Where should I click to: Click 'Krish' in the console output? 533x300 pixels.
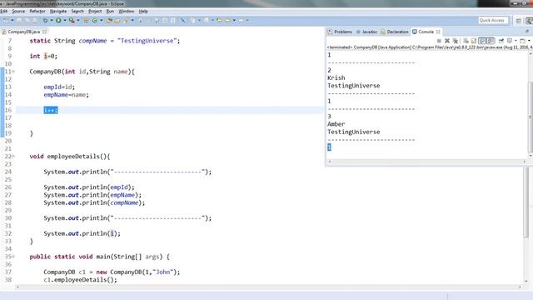tap(336, 77)
